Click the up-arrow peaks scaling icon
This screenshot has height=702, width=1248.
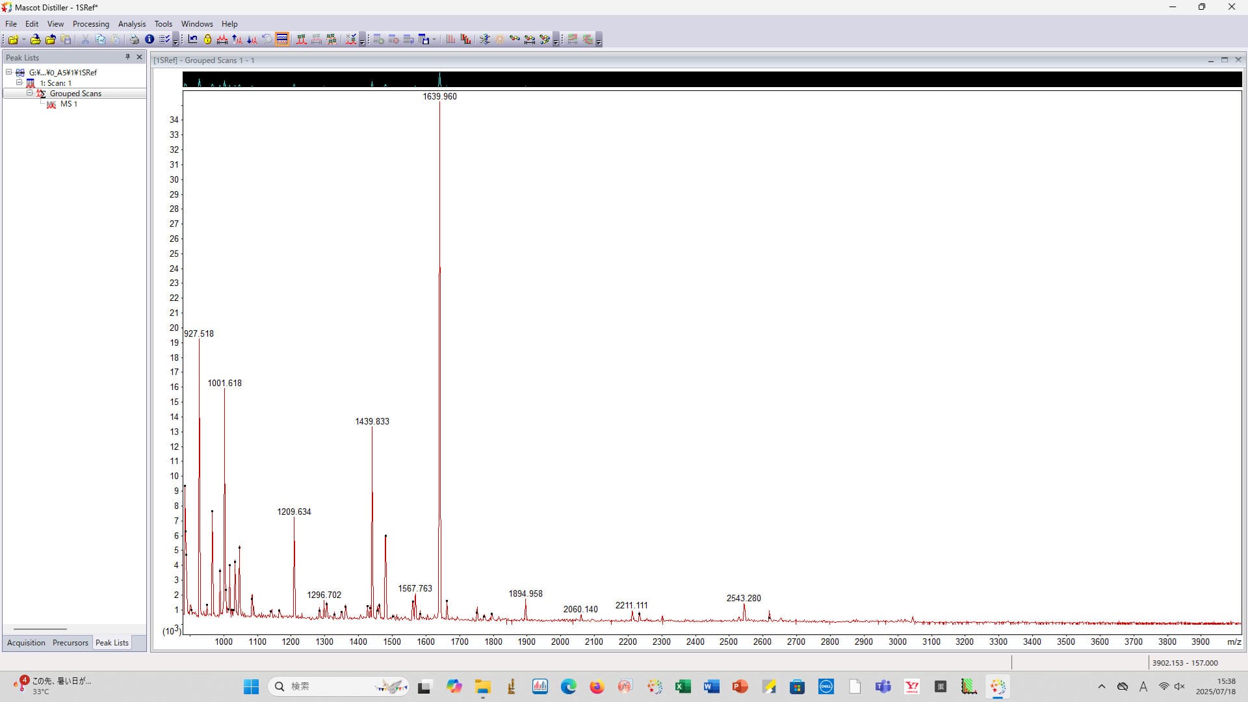click(x=237, y=40)
